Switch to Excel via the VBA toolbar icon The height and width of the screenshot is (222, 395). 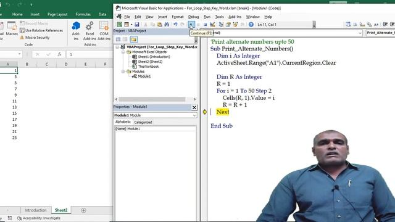119,25
